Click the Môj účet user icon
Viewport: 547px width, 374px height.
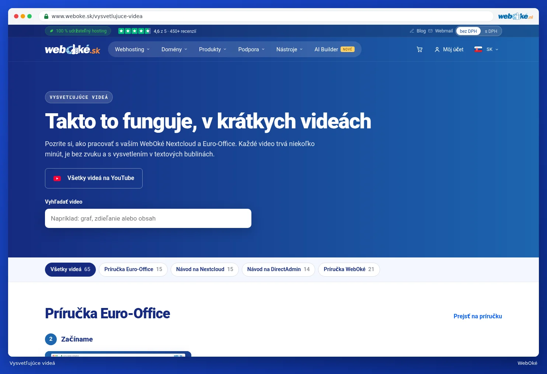pos(437,49)
